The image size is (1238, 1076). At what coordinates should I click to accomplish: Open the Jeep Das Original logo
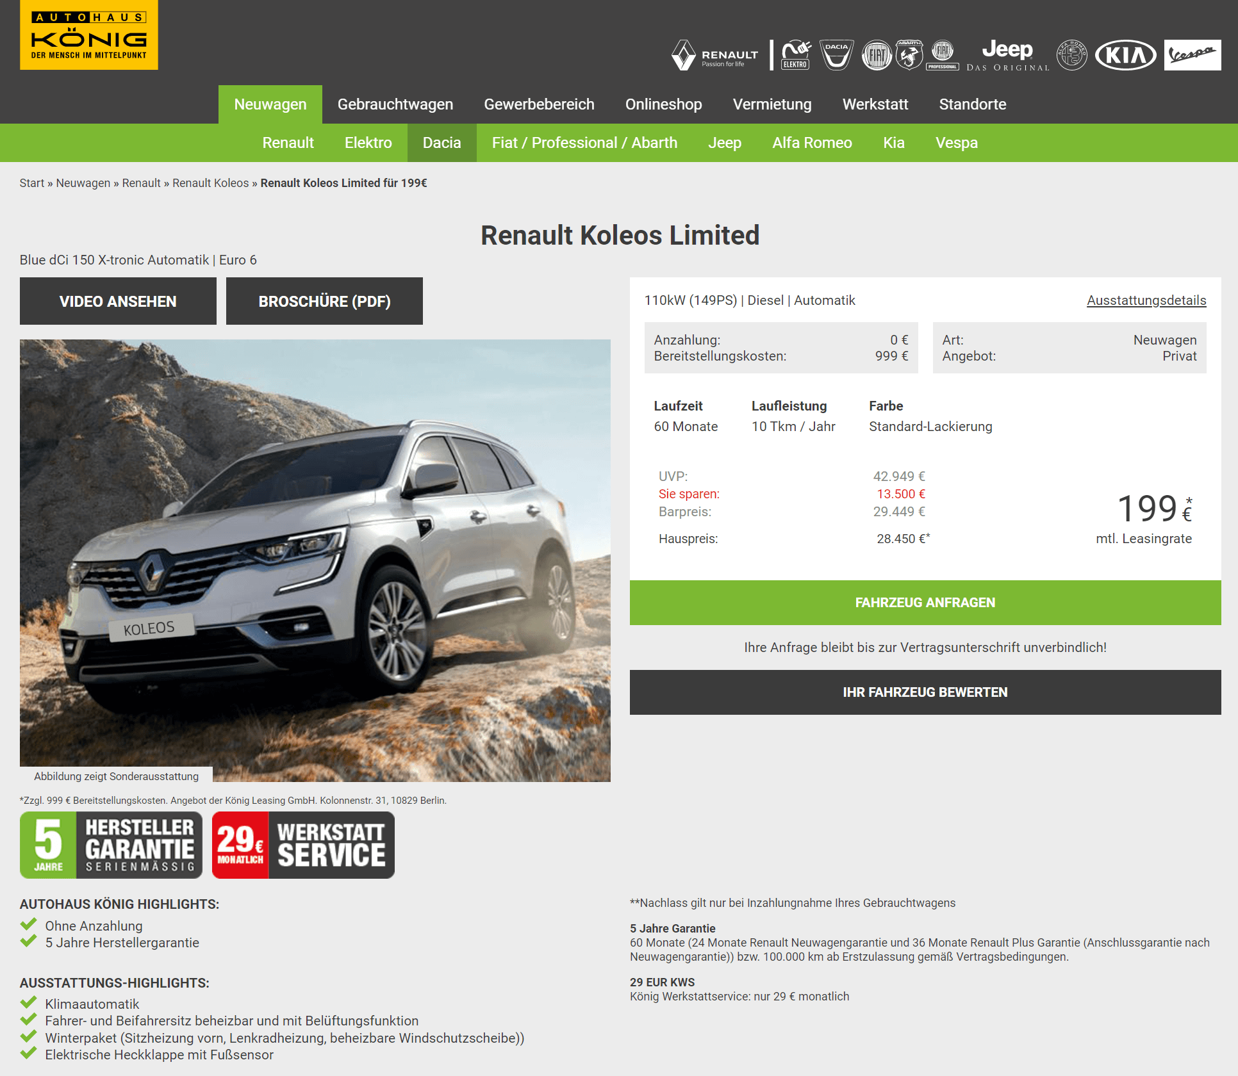1008,55
